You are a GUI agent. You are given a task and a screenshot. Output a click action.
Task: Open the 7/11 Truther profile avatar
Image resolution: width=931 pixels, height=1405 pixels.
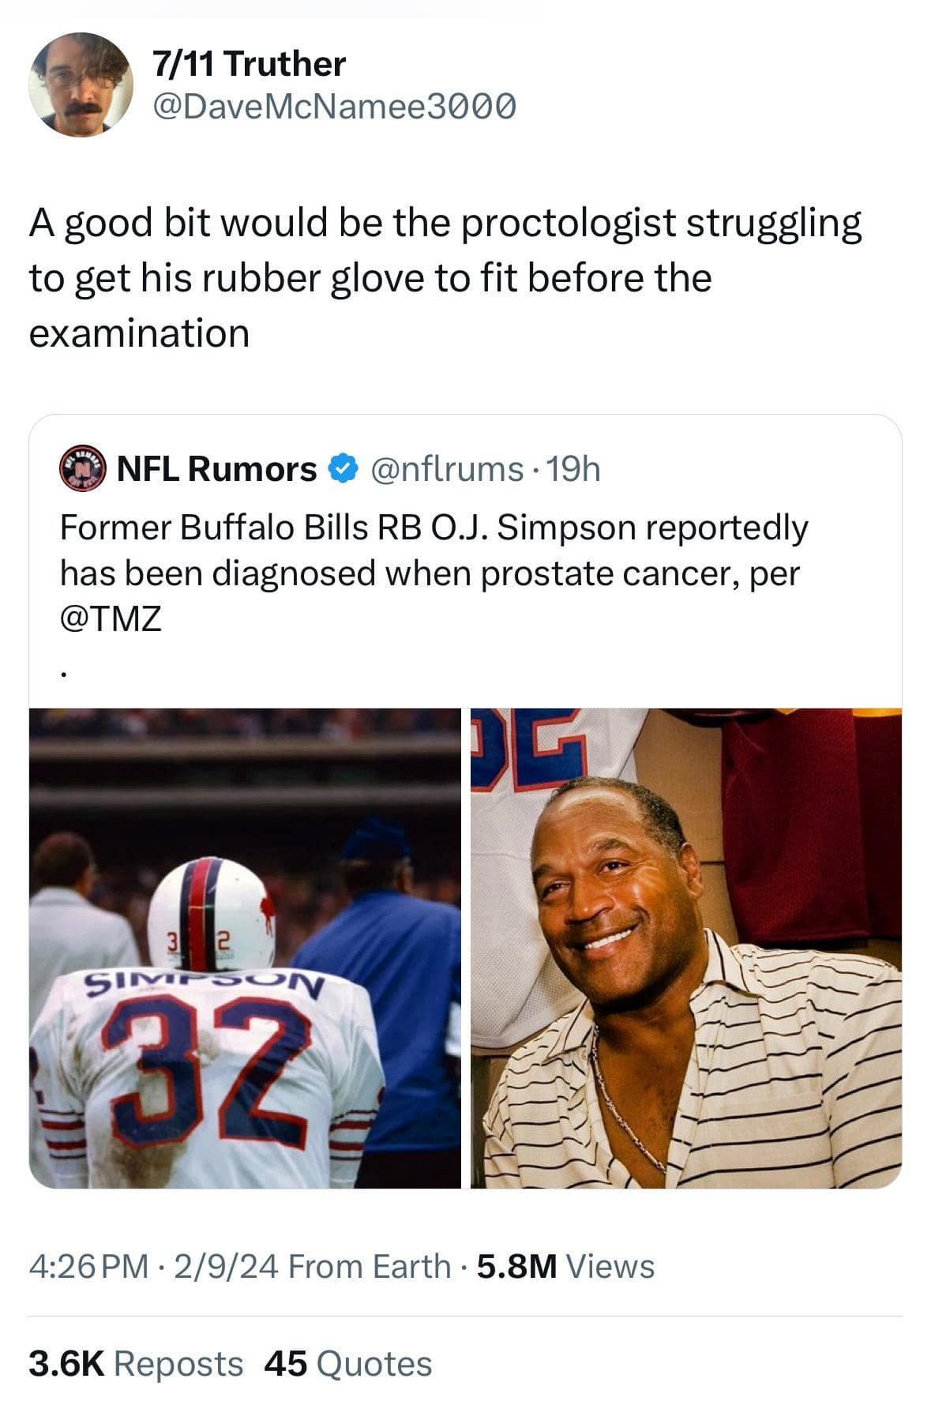click(81, 85)
